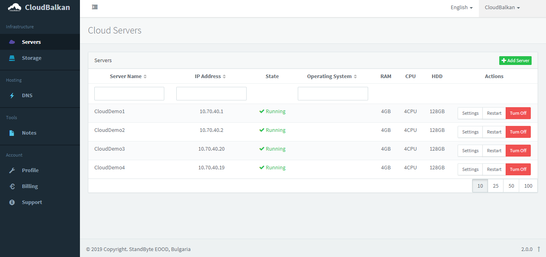This screenshot has width=546, height=257.
Task: Open Billing in the sidebar
Action: tap(40, 186)
